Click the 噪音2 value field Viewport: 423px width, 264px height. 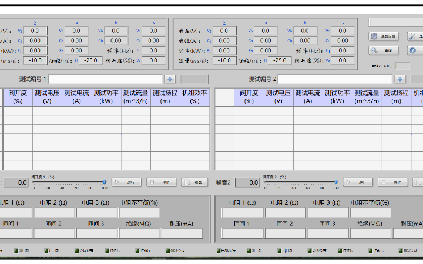(247, 182)
